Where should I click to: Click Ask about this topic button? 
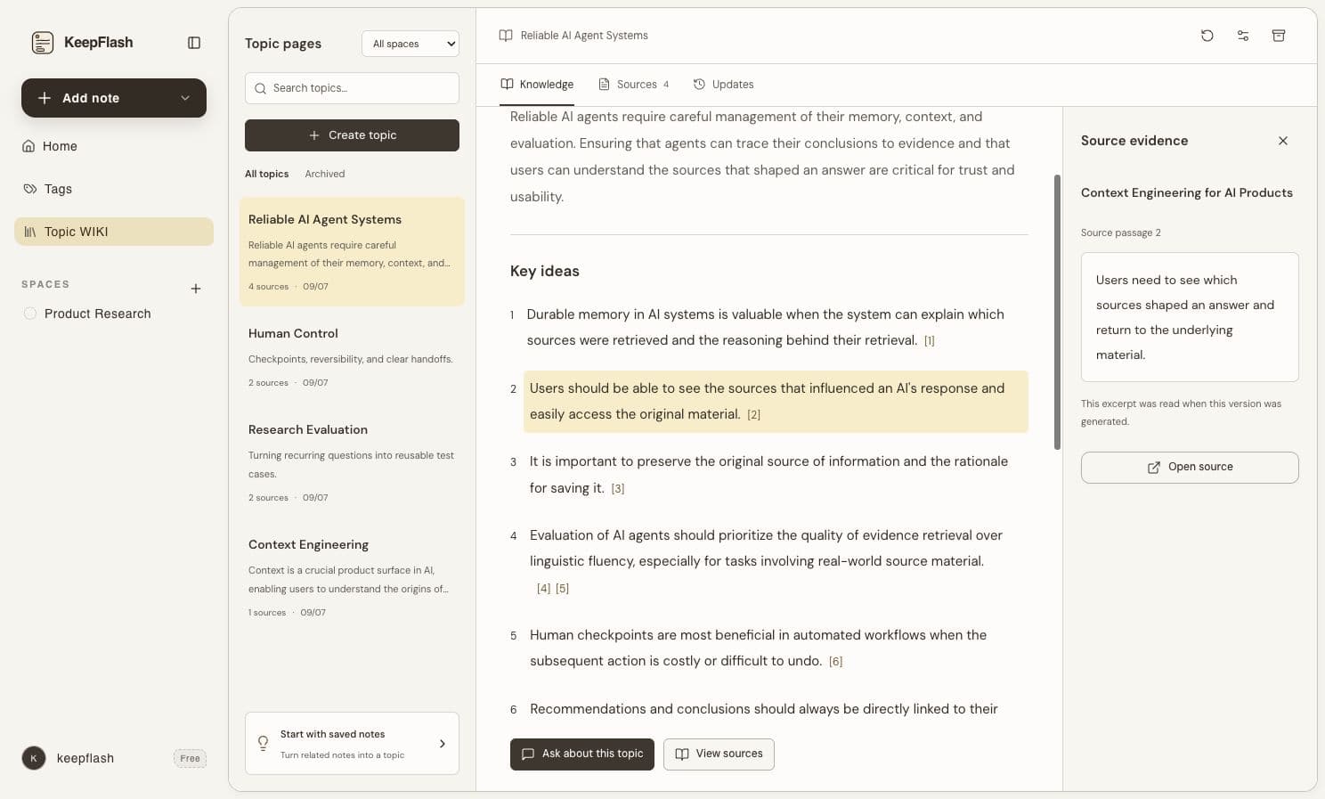click(x=582, y=754)
